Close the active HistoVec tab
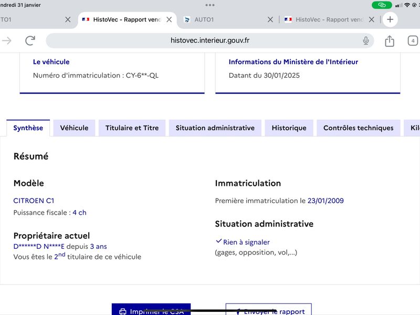This screenshot has height=315, width=420. (169, 19)
